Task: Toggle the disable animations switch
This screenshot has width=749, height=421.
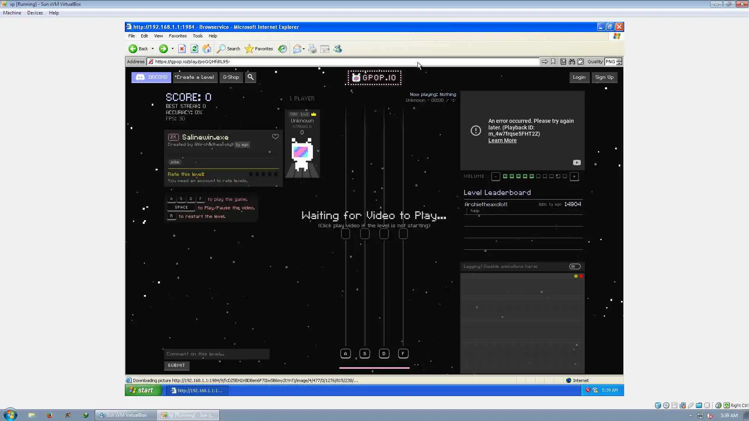Action: [x=575, y=267]
